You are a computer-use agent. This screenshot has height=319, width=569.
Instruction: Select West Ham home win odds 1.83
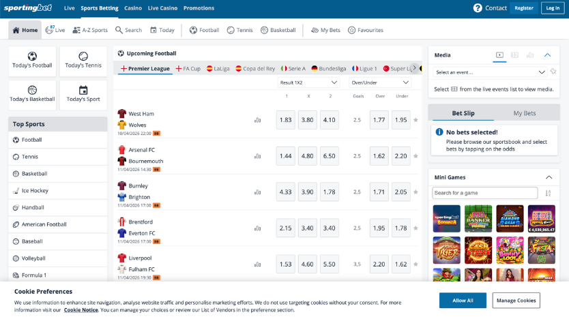click(286, 120)
